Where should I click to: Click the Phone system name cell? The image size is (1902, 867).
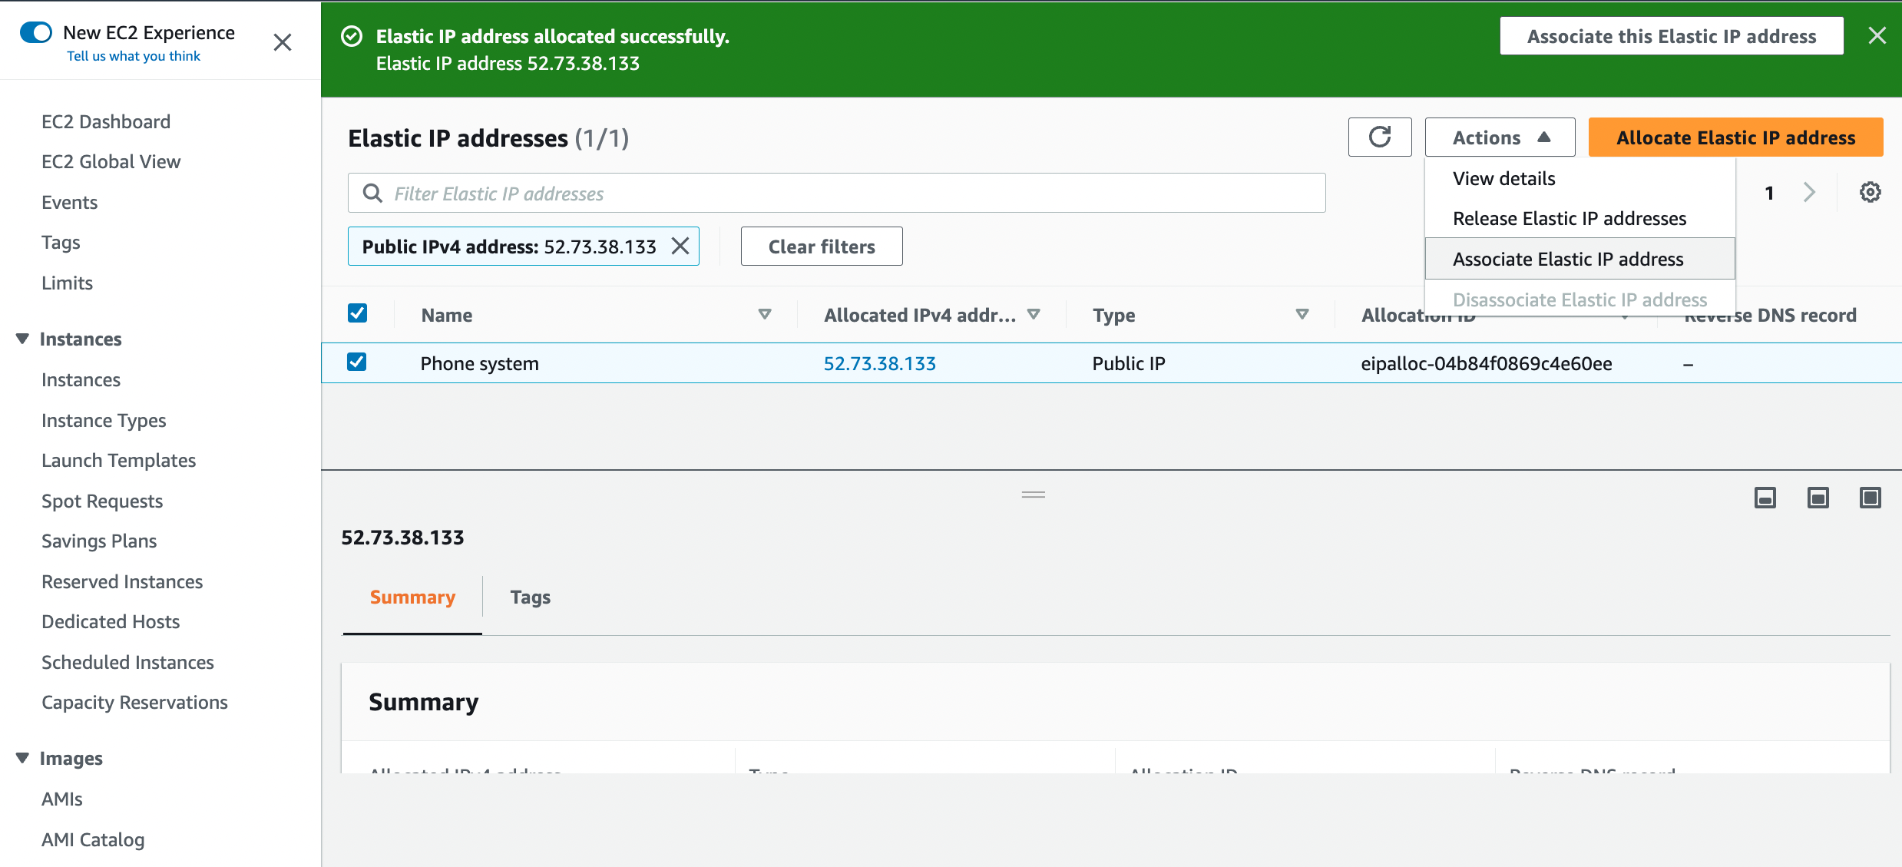(x=479, y=363)
